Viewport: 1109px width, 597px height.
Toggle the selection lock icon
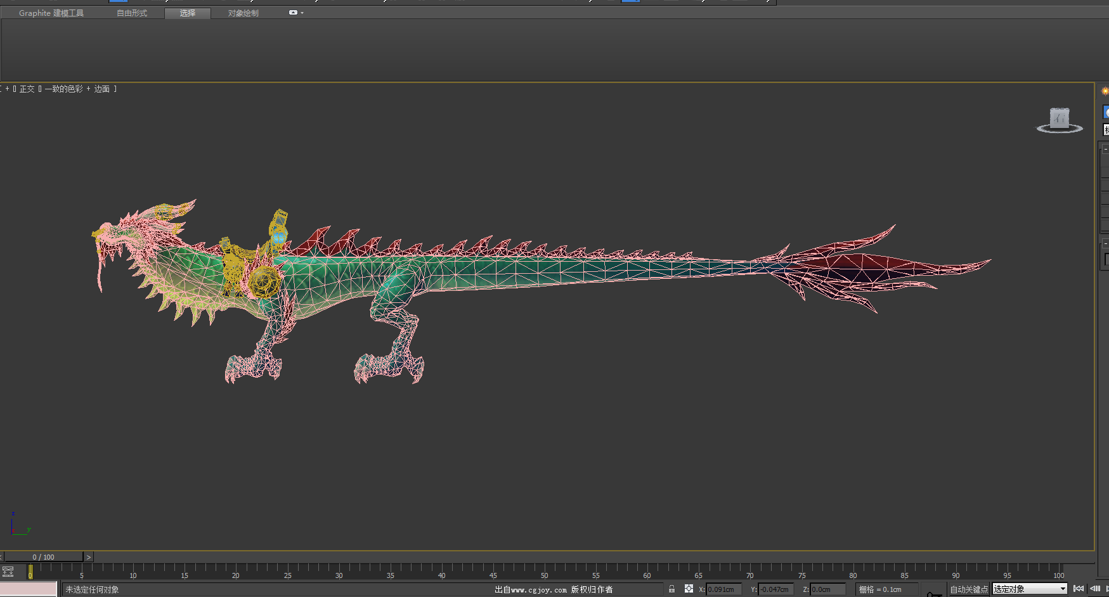pos(671,589)
